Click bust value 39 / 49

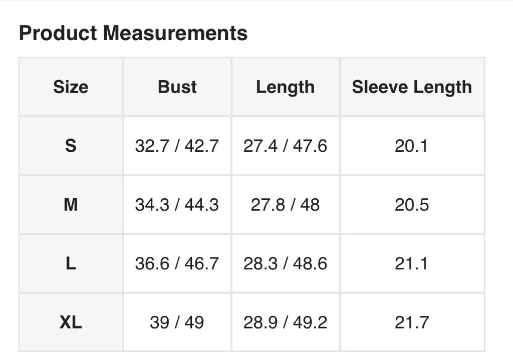coord(177,322)
